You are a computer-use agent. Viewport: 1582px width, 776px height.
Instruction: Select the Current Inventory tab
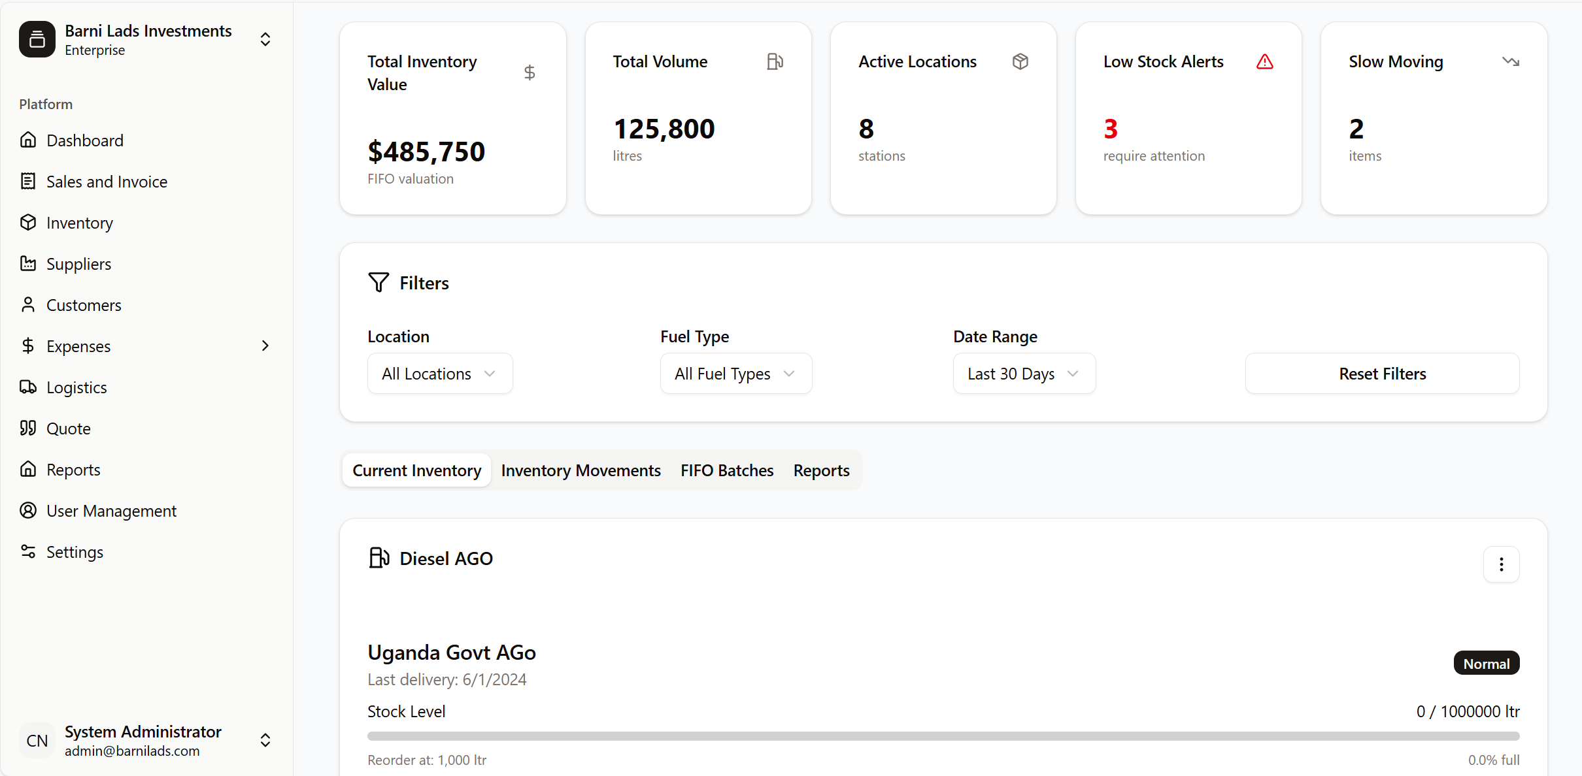(417, 470)
